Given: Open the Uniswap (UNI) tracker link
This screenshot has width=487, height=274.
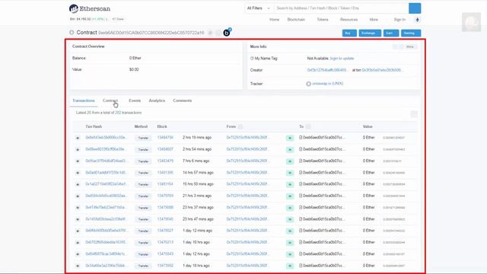Looking at the screenshot, I should [328, 84].
